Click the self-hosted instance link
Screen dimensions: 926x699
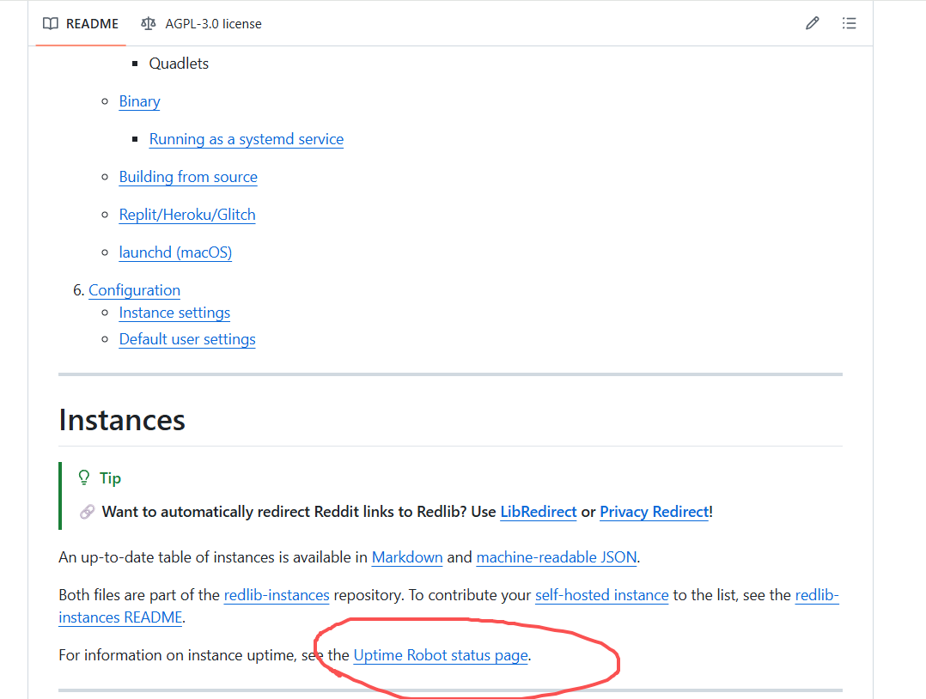point(601,595)
